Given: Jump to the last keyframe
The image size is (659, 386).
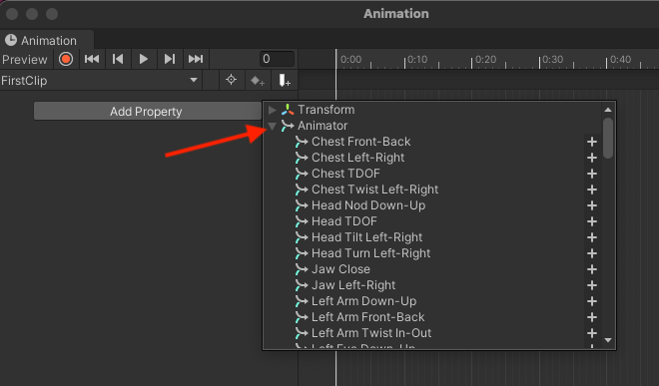Looking at the screenshot, I should 196,59.
